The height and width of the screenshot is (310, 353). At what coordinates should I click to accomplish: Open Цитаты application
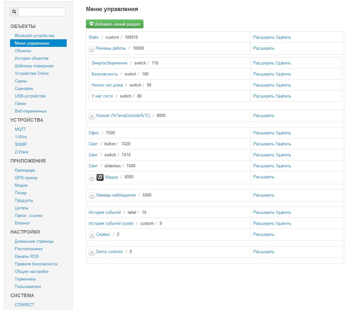click(x=22, y=208)
